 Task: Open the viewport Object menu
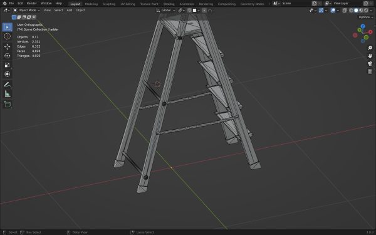[81, 10]
